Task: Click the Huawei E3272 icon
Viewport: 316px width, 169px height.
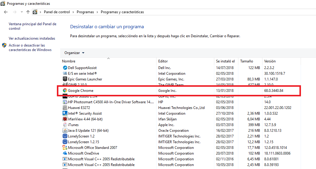Action: coord(65,107)
